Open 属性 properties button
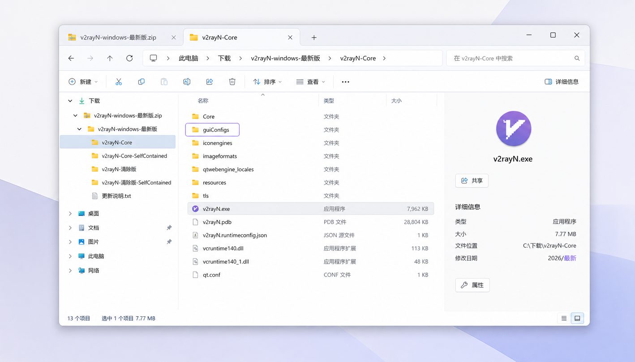635x362 pixels. pos(472,285)
